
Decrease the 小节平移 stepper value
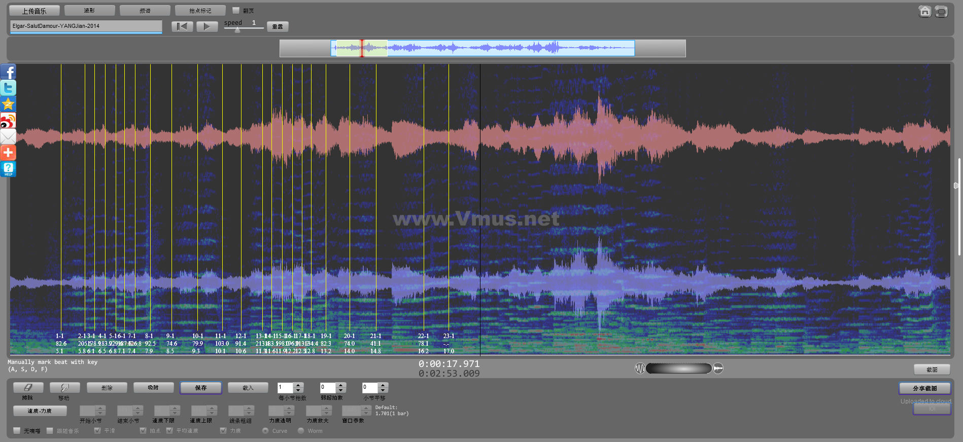coord(383,390)
